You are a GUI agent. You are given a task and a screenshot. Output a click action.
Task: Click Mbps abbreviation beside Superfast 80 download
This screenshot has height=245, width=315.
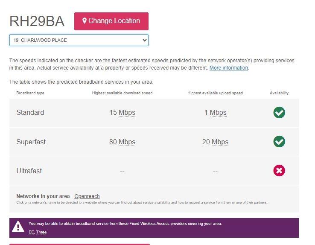pos(127,142)
